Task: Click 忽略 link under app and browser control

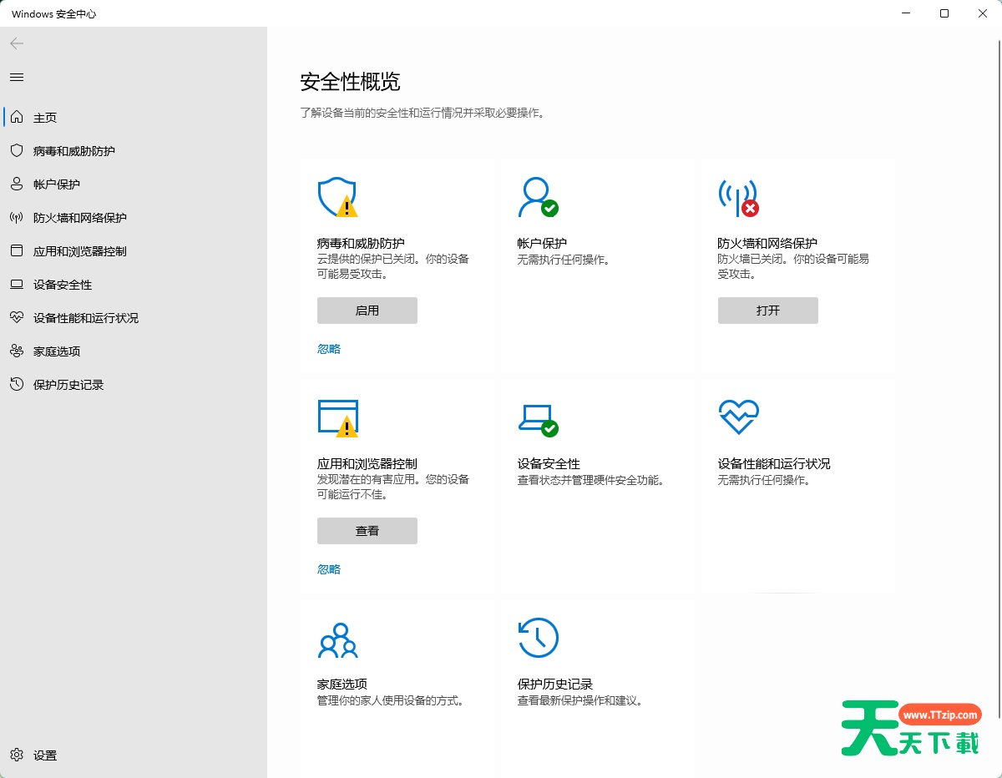Action: click(329, 569)
